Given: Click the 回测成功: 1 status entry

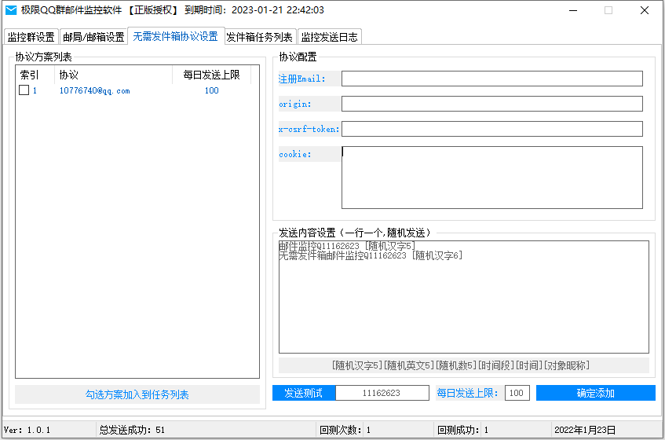Looking at the screenshot, I should tap(462, 430).
